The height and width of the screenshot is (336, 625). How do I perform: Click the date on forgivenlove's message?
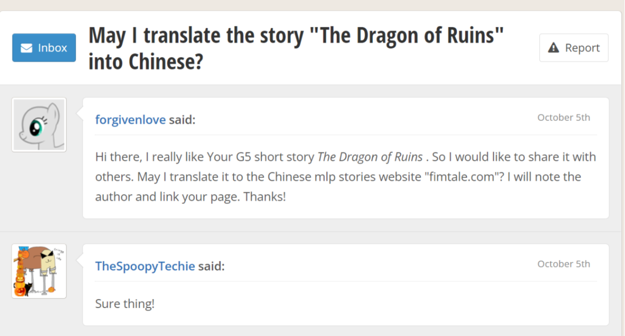click(563, 118)
